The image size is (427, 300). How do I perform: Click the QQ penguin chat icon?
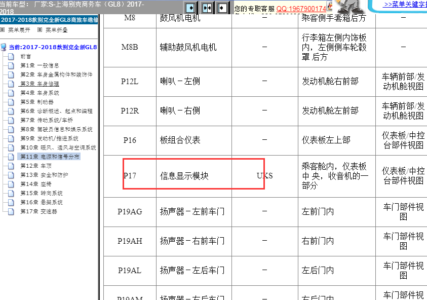click(330, 6)
